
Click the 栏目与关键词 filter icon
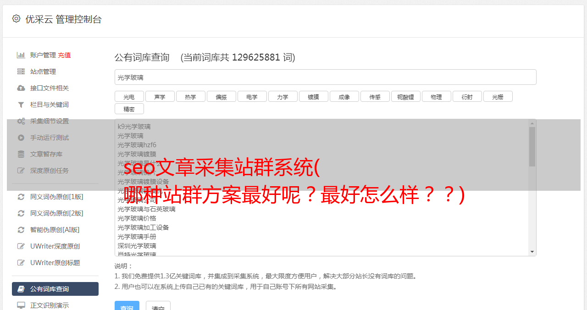[x=21, y=105]
